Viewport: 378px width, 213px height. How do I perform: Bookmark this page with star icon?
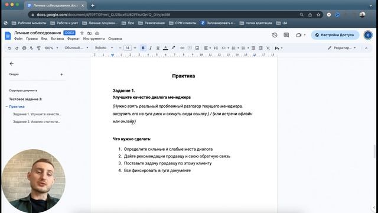pyautogui.click(x=318, y=15)
